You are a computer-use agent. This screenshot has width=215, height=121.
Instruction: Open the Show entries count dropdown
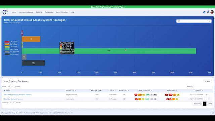10,86
